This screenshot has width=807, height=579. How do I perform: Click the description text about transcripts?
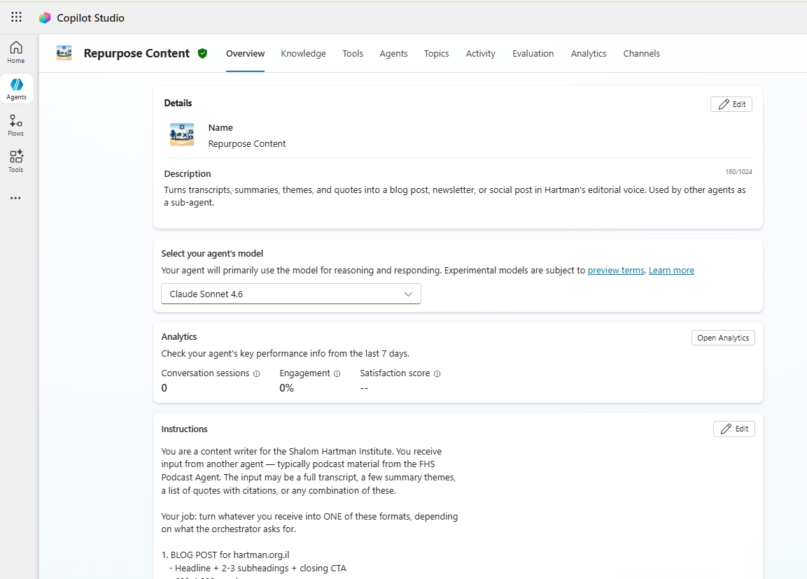pyautogui.click(x=454, y=196)
